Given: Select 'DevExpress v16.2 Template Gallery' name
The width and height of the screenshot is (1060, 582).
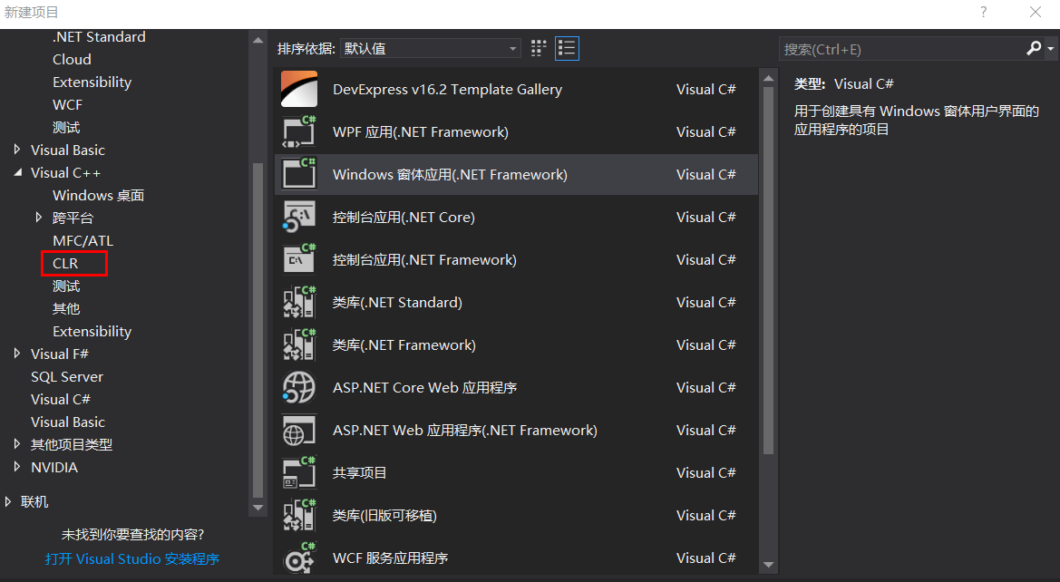Looking at the screenshot, I should point(448,89).
